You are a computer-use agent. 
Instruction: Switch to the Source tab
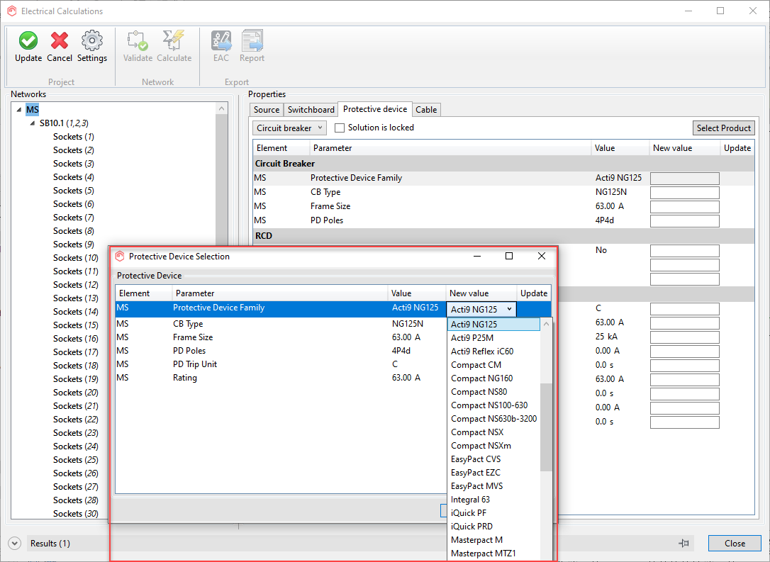(x=267, y=110)
